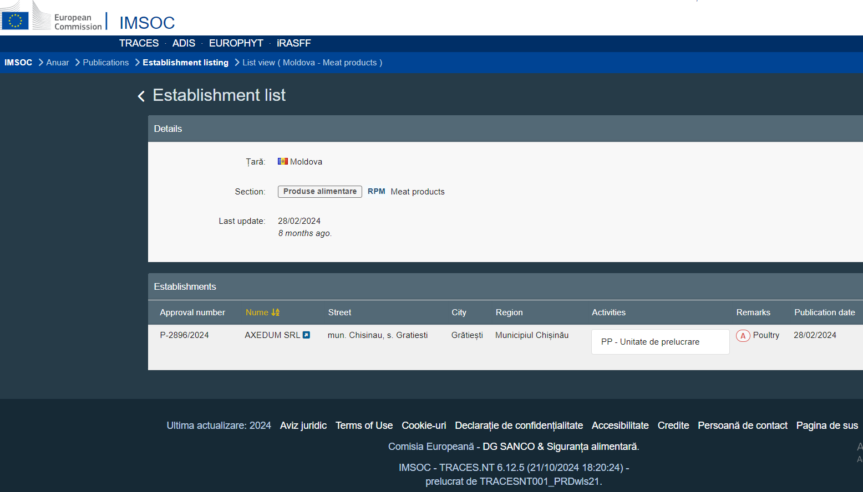863x492 pixels.
Task: Click the Anuar breadcrumb link
Action: tap(58, 63)
